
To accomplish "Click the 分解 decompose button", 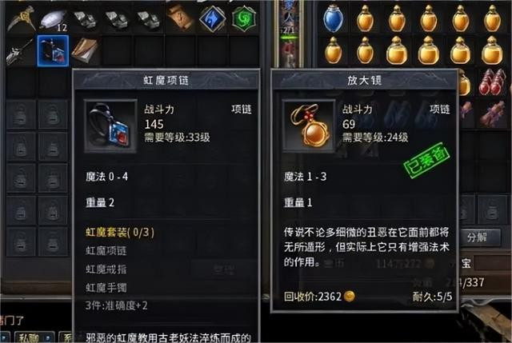I will 478,237.
